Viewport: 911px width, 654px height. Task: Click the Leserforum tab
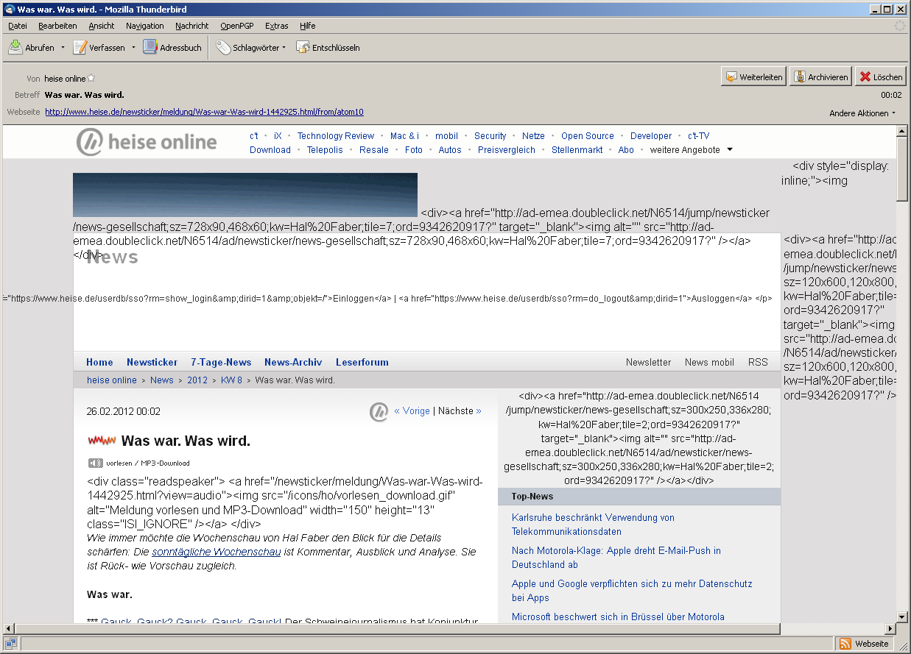click(362, 362)
